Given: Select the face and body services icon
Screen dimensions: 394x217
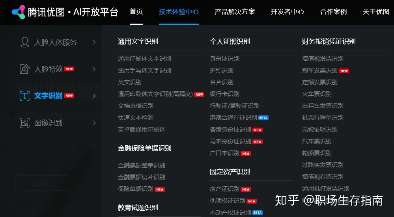Looking at the screenshot, I should click(x=24, y=42).
